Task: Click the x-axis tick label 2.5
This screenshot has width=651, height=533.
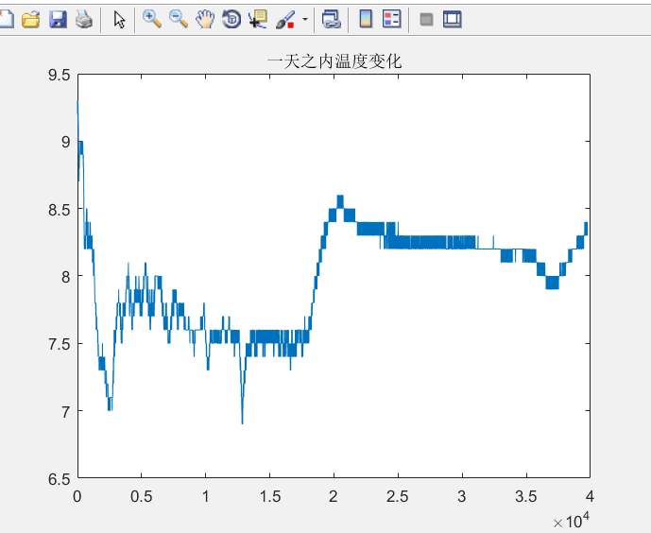Action: coord(398,496)
